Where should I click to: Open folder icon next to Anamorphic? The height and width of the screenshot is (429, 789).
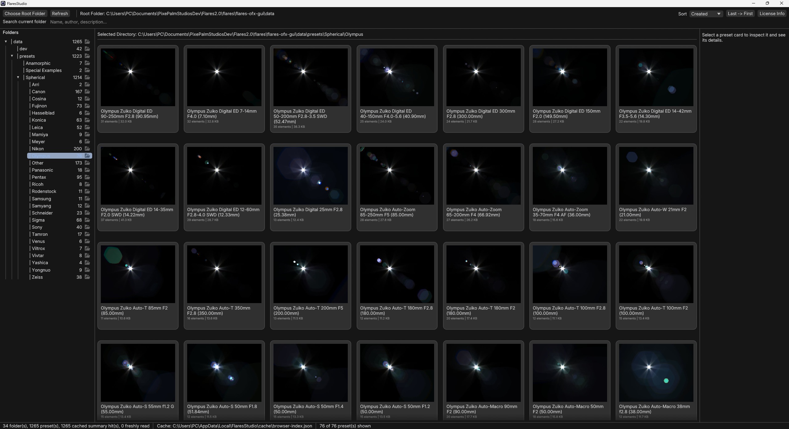click(87, 63)
